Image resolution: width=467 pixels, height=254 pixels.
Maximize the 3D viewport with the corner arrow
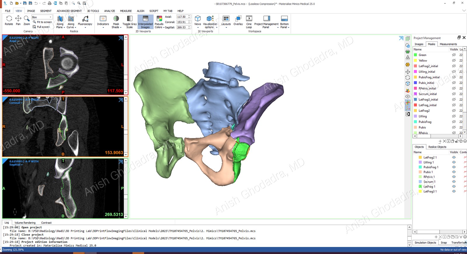click(x=401, y=38)
